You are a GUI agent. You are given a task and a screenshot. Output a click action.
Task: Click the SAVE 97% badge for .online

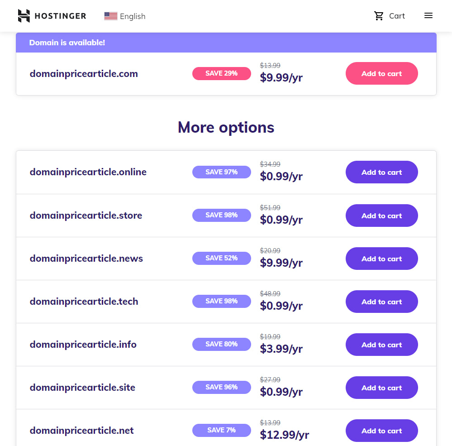click(x=221, y=172)
